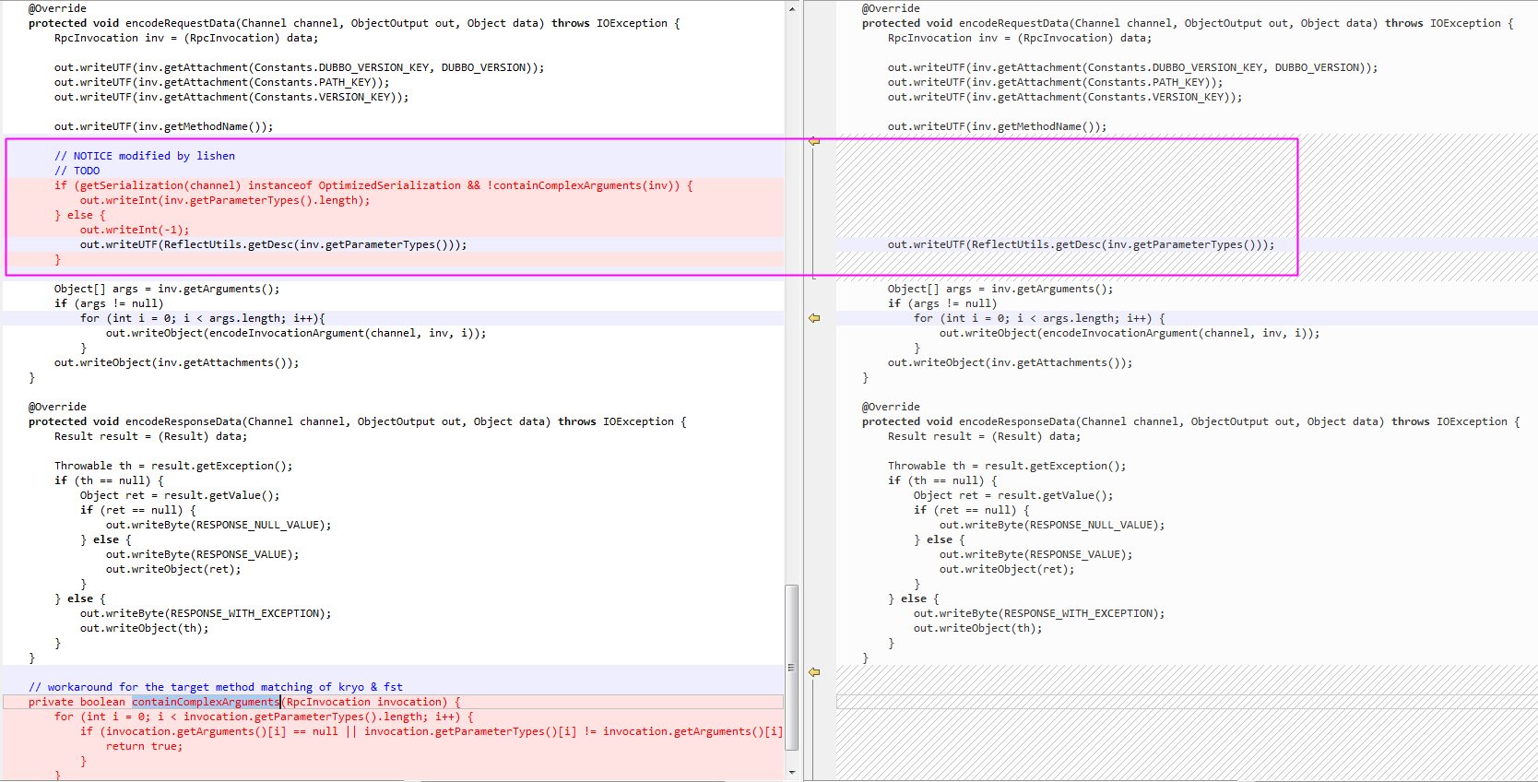This screenshot has height=782, width=1538.
Task: Click 'out.writeObject(ret);' in the right pane
Action: [x=1007, y=569]
